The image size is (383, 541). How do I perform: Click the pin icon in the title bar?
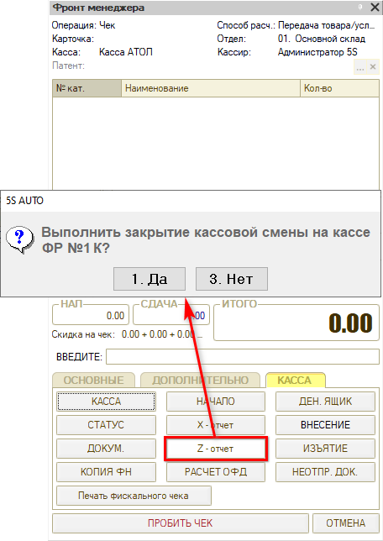click(x=360, y=7)
